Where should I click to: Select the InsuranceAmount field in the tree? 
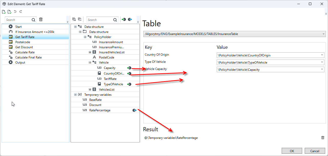point(111,42)
